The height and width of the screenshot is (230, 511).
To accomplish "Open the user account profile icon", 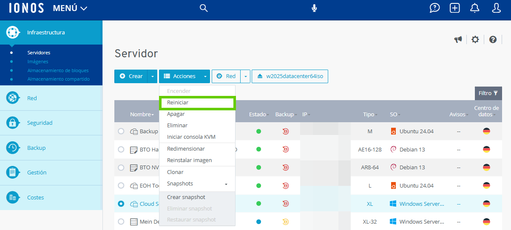I will pyautogui.click(x=496, y=8).
